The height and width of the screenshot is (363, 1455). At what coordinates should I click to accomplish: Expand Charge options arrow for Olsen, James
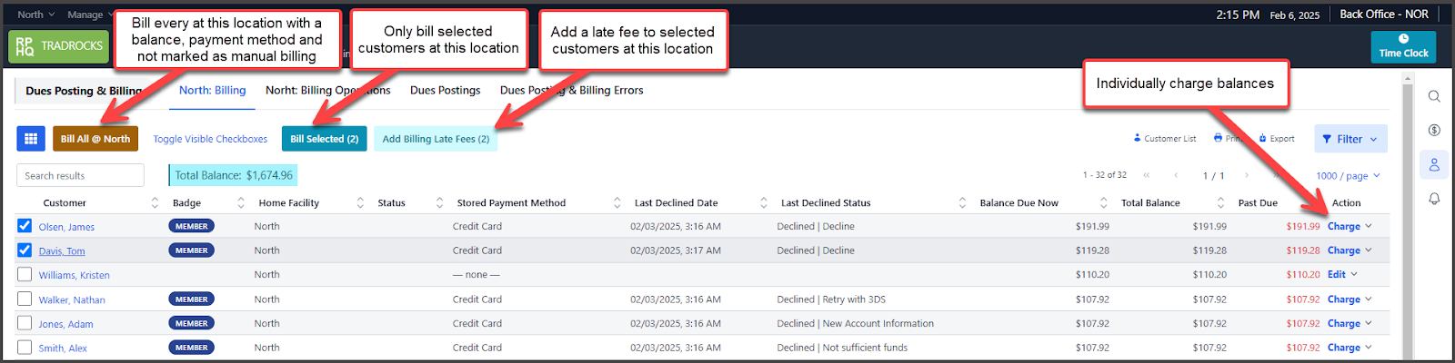click(1369, 226)
